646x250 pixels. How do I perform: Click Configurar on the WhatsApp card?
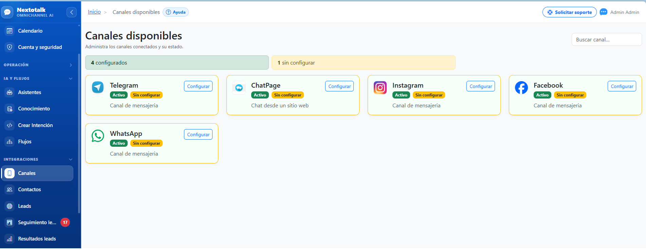tap(198, 135)
